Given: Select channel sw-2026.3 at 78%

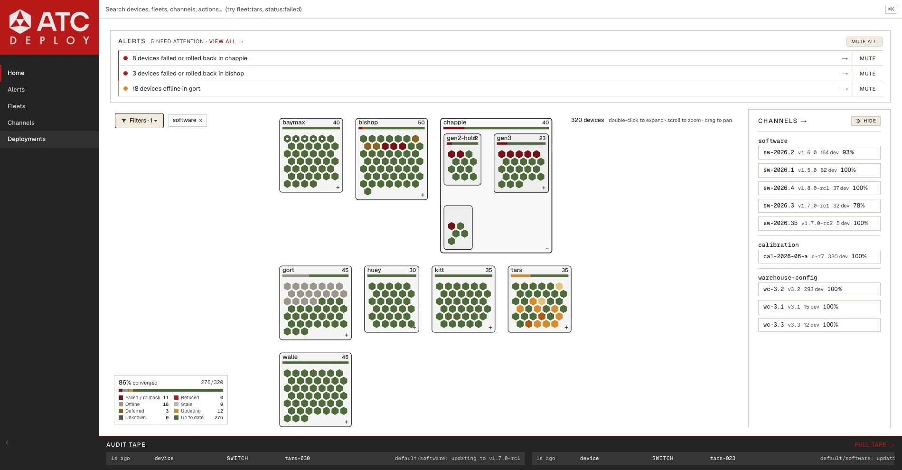Looking at the screenshot, I should click(819, 206).
